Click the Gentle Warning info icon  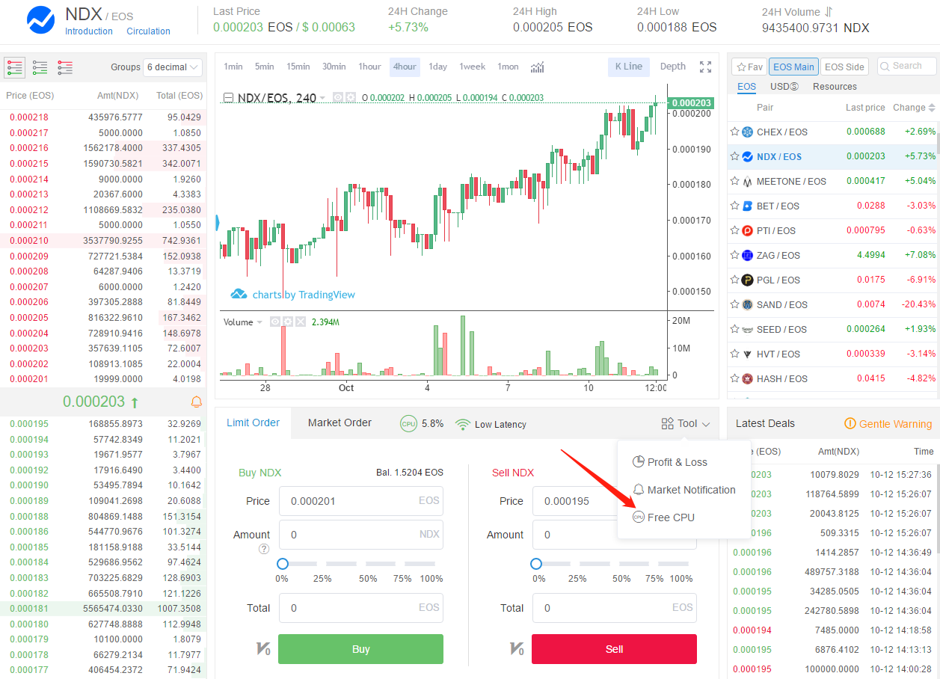coord(850,423)
